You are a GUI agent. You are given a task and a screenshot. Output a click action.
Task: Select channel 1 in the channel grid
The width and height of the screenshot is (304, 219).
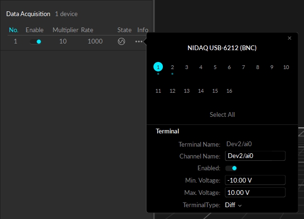click(x=158, y=67)
